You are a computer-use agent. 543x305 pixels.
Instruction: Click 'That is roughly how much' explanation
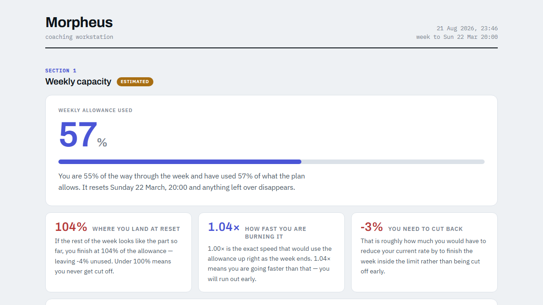424,256
